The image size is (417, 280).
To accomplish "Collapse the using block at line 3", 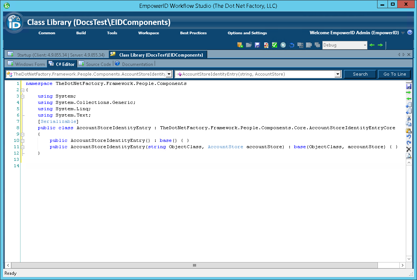I will tap(22, 96).
